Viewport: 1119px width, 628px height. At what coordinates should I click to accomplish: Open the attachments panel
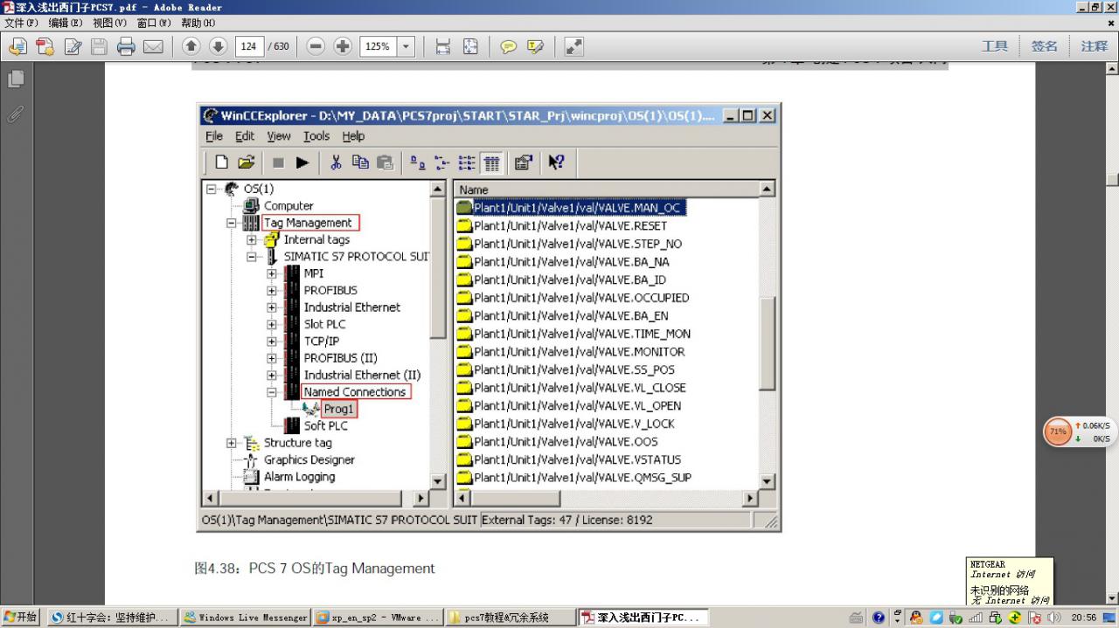[x=16, y=114]
